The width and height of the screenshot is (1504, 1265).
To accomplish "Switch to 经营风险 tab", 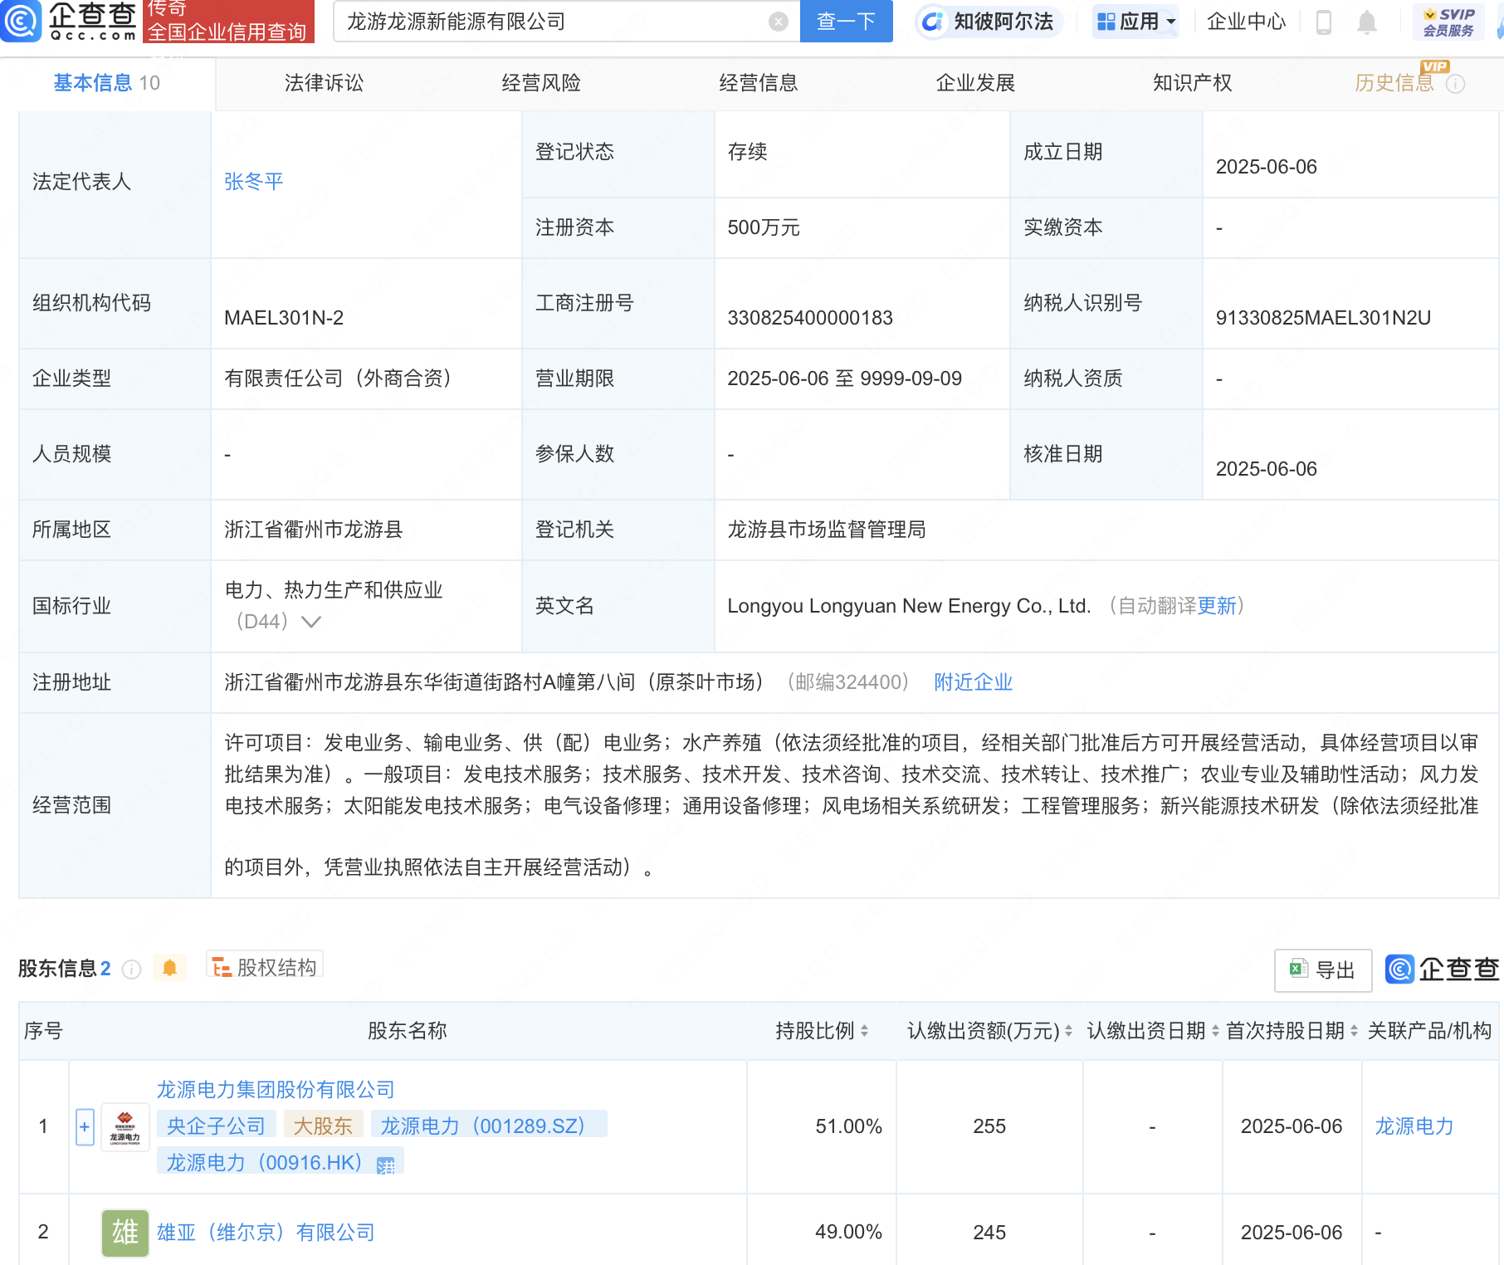I will [x=541, y=83].
